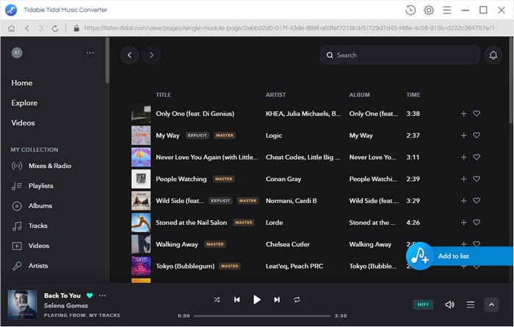
Task: Mute volume speaker icon
Action: pyautogui.click(x=449, y=305)
